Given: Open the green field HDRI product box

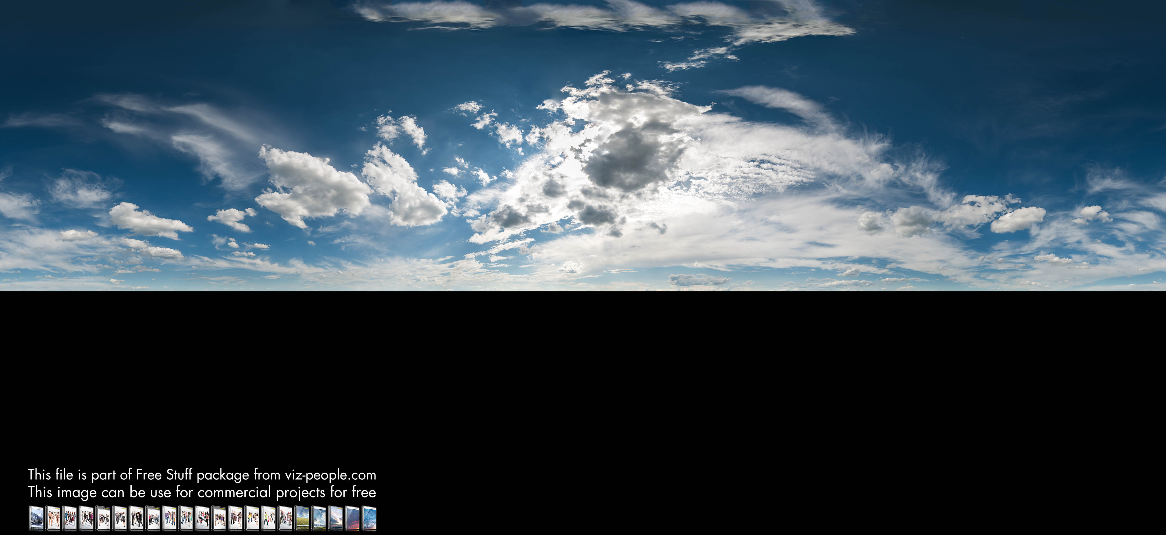Looking at the screenshot, I should pyautogui.click(x=302, y=518).
